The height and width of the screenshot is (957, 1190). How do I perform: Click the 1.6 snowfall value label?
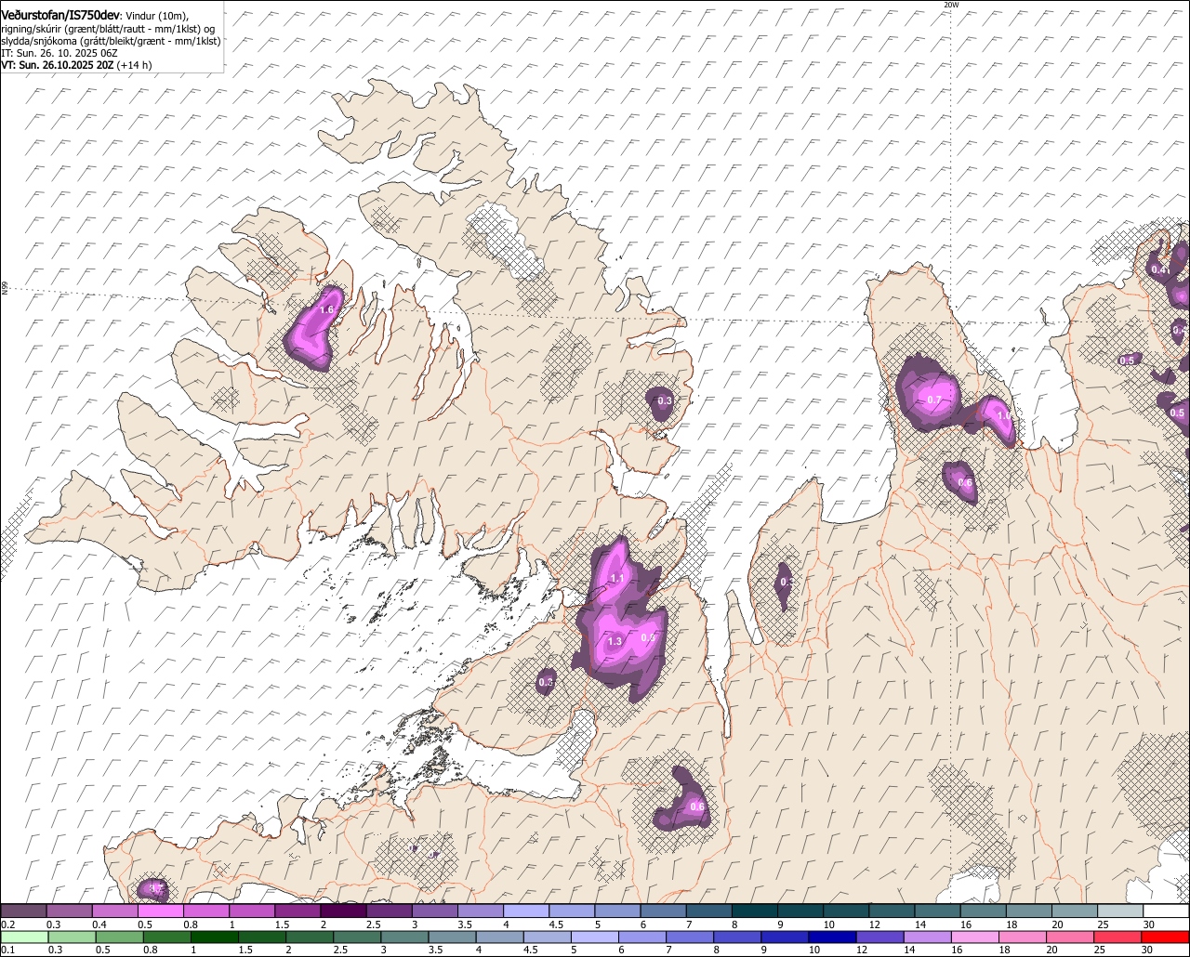pos(326,309)
